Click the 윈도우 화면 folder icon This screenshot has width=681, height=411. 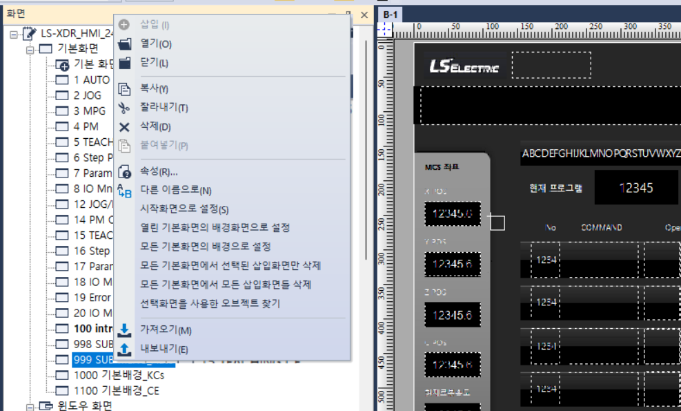coord(46,405)
